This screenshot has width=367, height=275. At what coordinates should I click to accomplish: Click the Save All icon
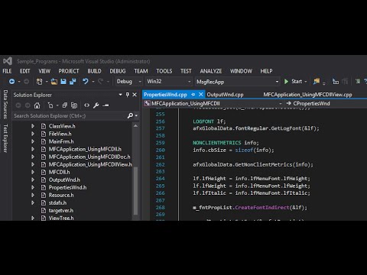(73, 82)
